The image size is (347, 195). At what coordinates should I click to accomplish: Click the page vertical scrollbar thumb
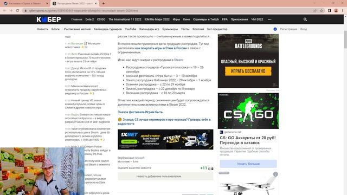(345, 40)
